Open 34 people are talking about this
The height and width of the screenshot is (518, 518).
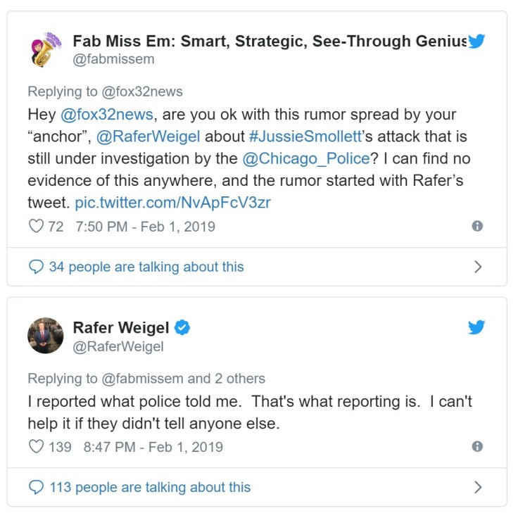(x=146, y=267)
